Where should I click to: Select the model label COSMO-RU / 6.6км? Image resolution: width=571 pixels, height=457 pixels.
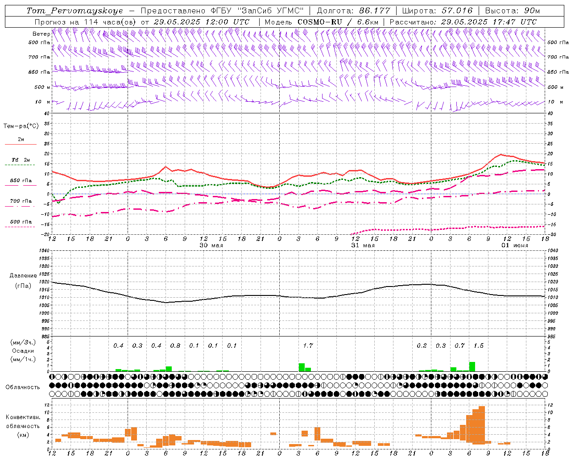(x=338, y=22)
